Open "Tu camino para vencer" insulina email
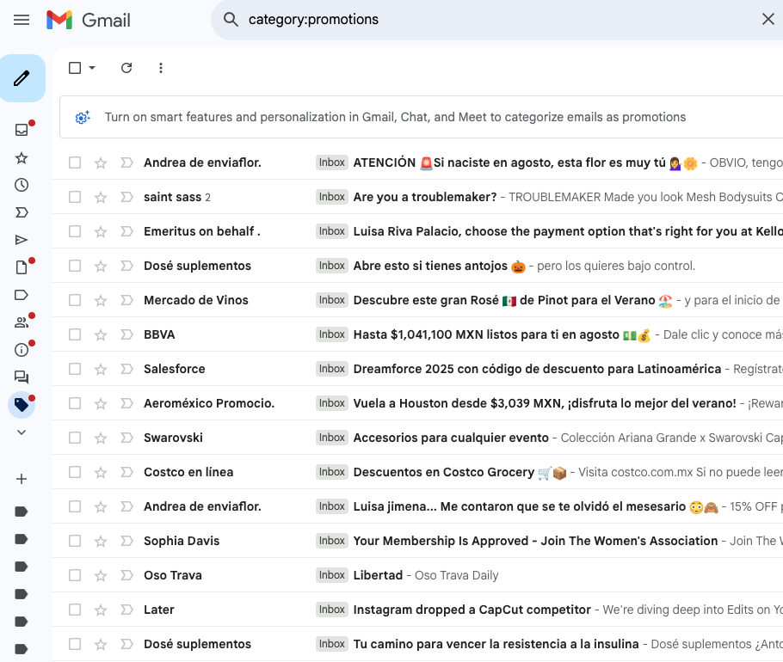783x662 pixels. (496, 644)
